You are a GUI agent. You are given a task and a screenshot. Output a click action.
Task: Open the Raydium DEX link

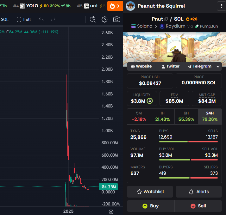point(173,26)
